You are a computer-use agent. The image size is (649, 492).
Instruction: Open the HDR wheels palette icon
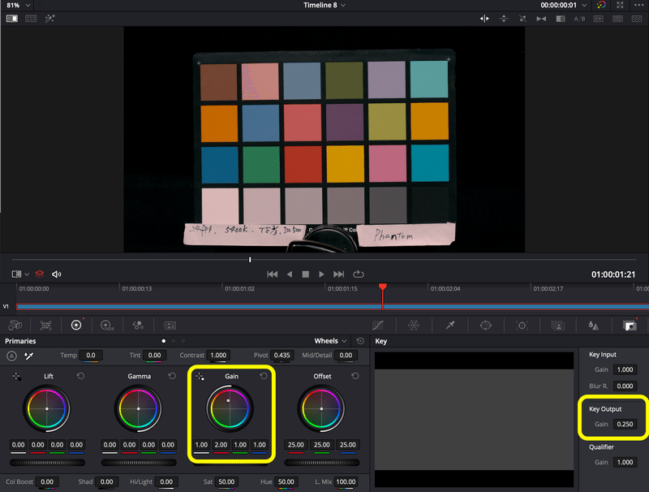[x=107, y=326]
